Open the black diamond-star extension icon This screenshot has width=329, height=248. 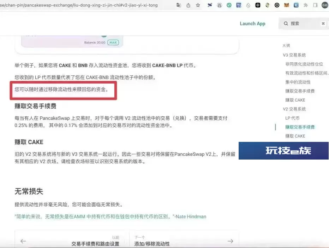[x=277, y=5]
